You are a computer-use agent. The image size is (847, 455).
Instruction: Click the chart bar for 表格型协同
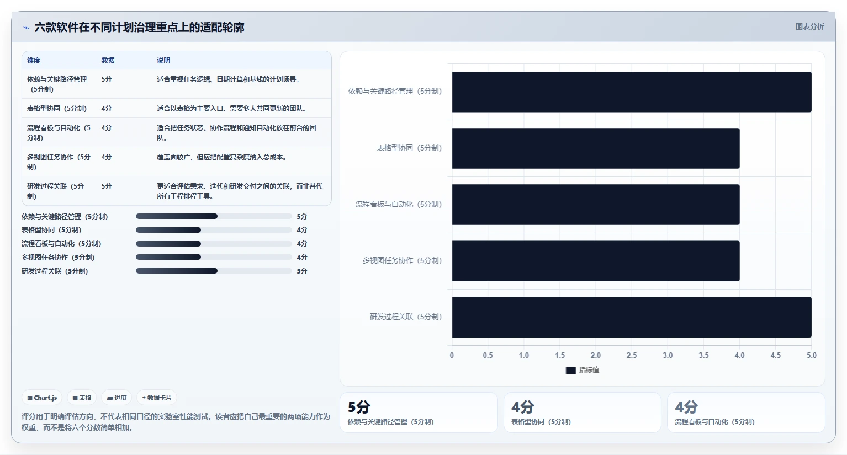(x=596, y=148)
